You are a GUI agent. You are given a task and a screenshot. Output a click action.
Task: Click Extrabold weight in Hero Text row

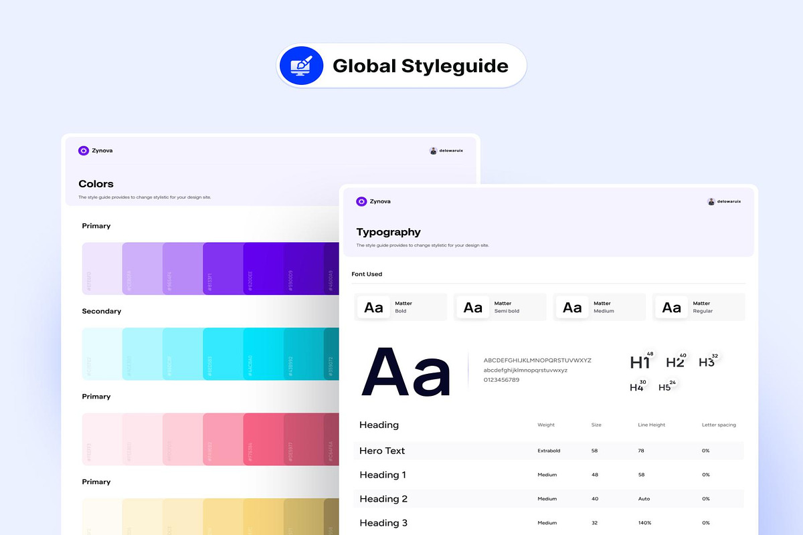point(549,451)
